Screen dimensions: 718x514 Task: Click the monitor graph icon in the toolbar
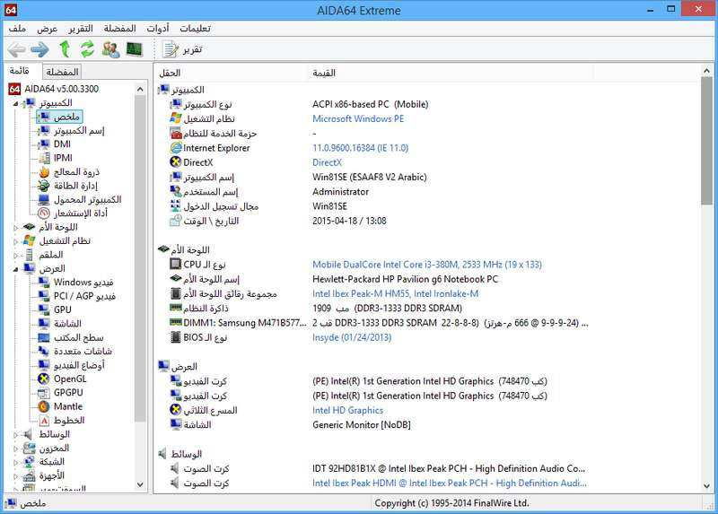point(135,49)
